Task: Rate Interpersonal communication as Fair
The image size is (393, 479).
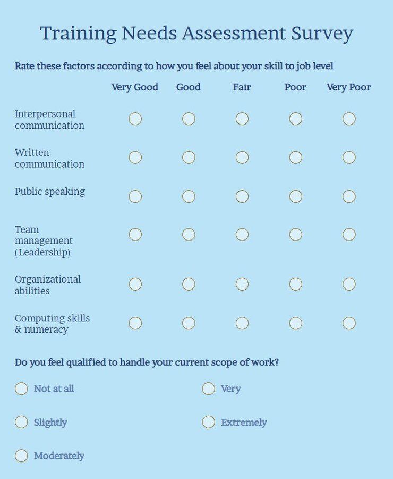Action: click(242, 119)
